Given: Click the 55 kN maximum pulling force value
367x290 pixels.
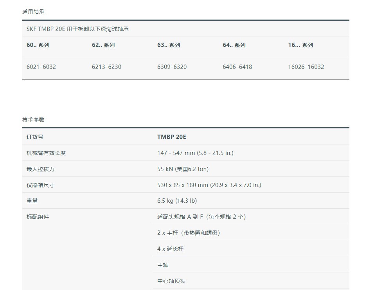Looking at the screenshot, I should pyautogui.click(x=183, y=169).
